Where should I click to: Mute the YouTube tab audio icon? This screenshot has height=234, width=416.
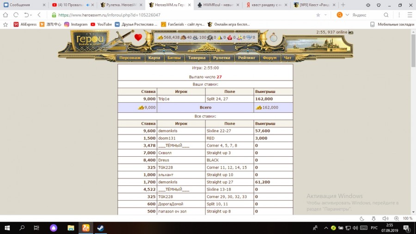point(87,5)
